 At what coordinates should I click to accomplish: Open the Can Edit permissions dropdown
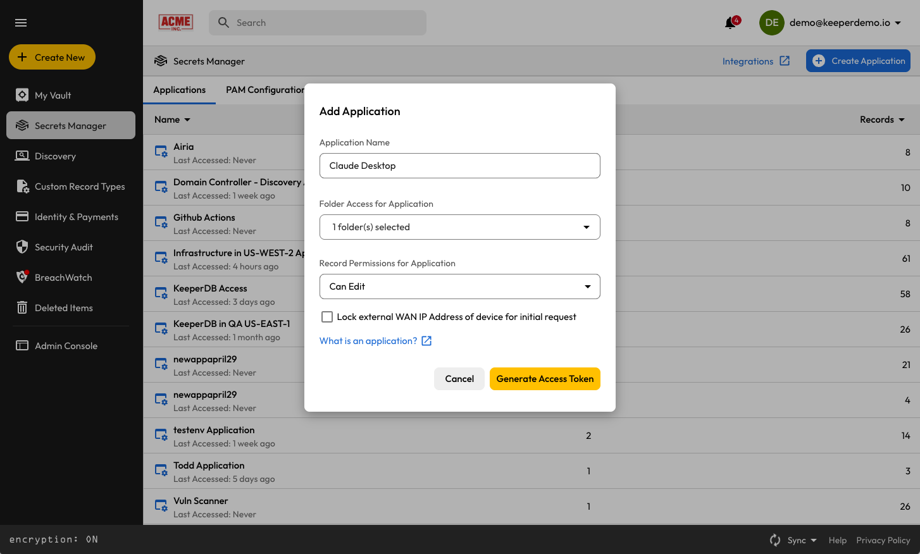[x=459, y=286]
